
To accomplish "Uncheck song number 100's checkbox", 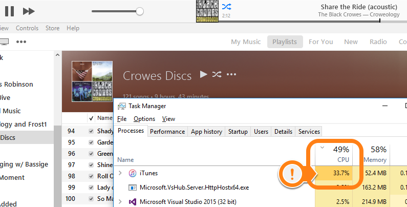I will coord(91,199).
